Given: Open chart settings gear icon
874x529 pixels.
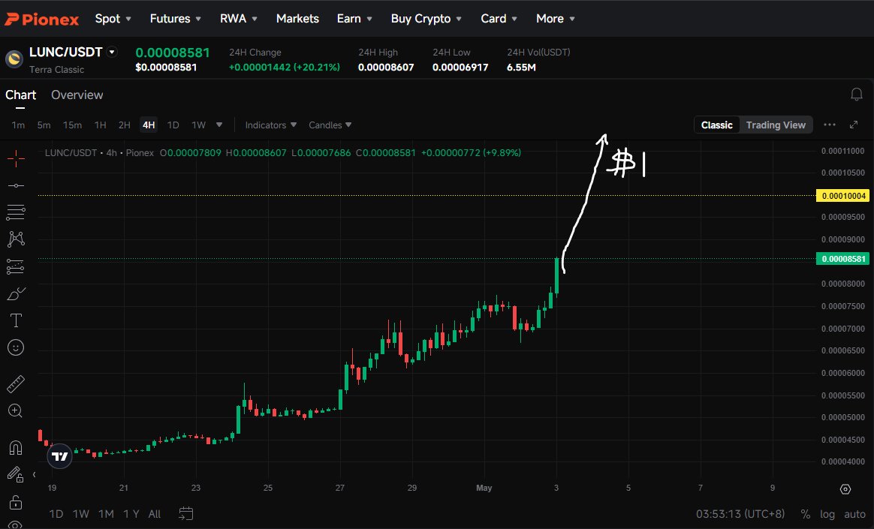Looking at the screenshot, I should pos(845,489).
